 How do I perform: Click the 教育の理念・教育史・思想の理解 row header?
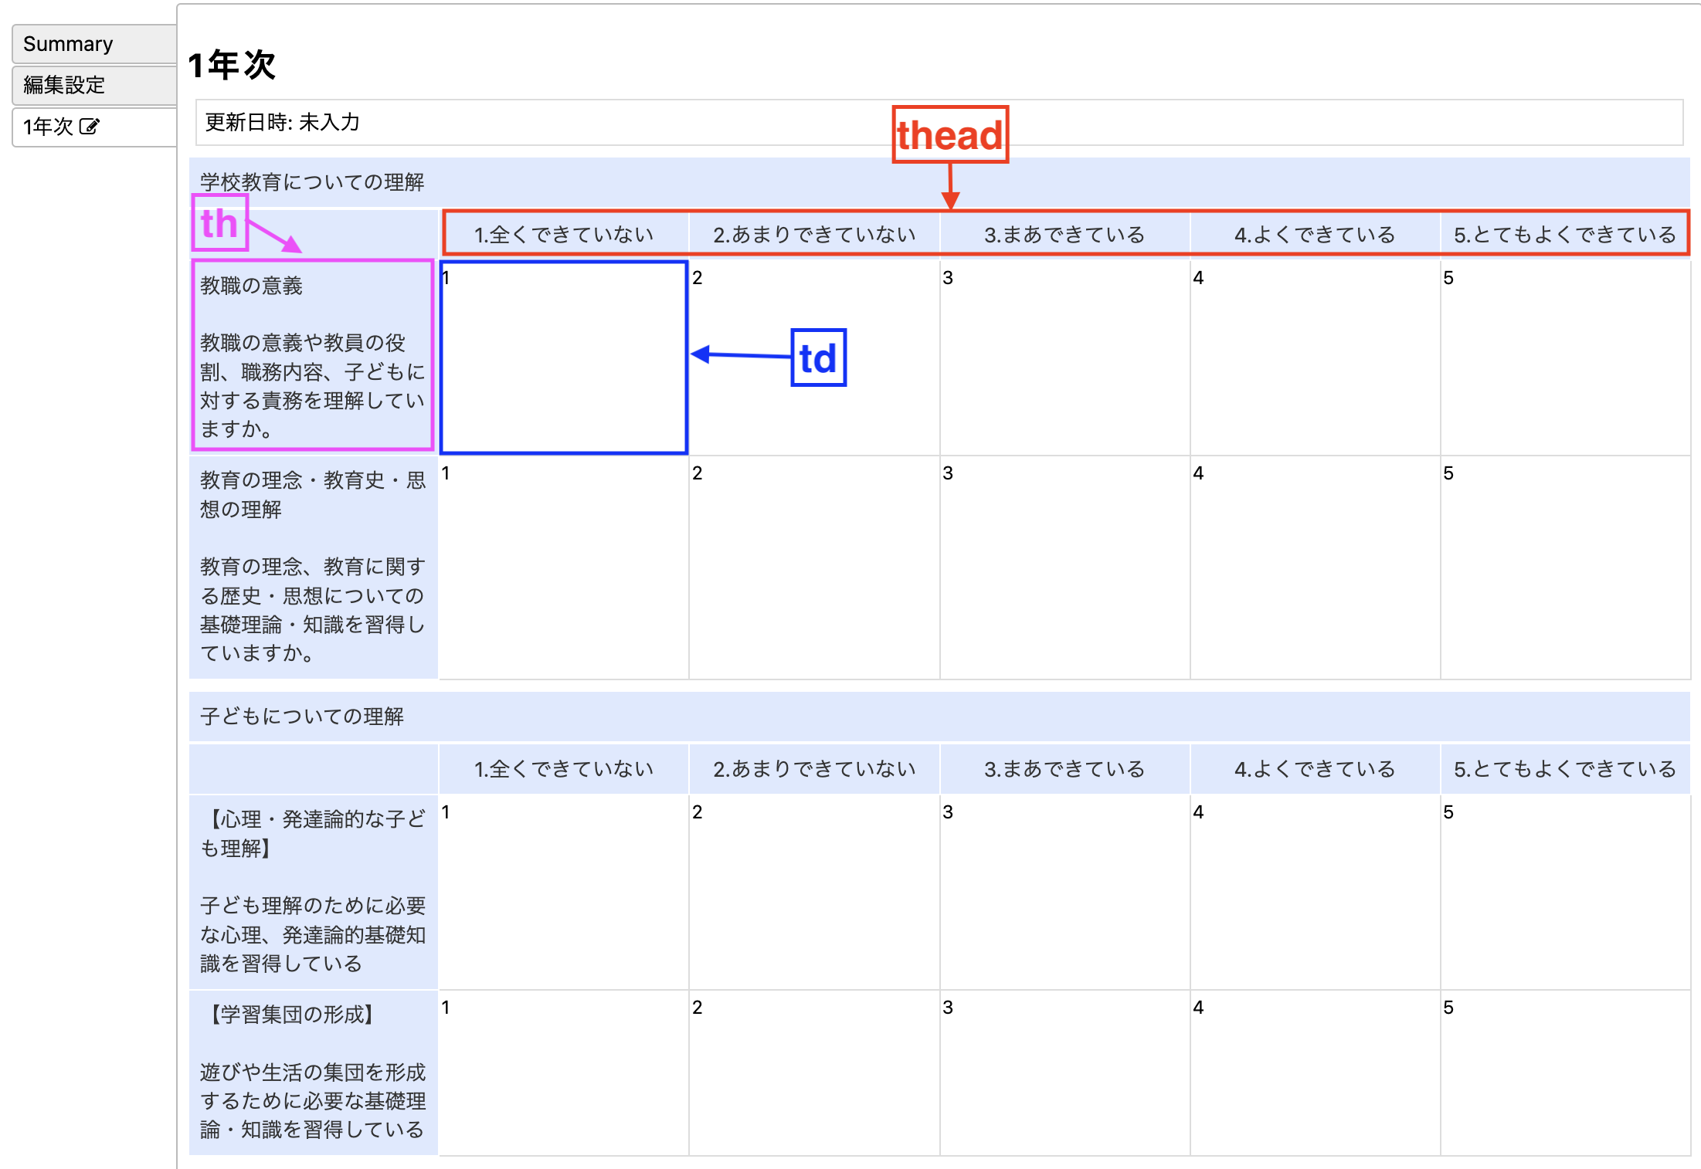coord(313,567)
